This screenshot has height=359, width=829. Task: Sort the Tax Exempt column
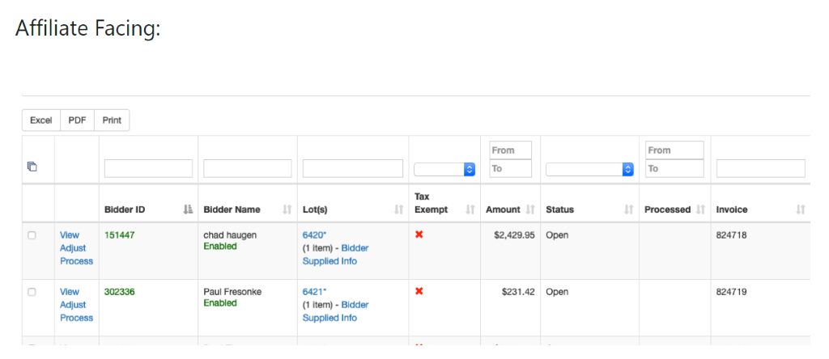pyautogui.click(x=470, y=209)
